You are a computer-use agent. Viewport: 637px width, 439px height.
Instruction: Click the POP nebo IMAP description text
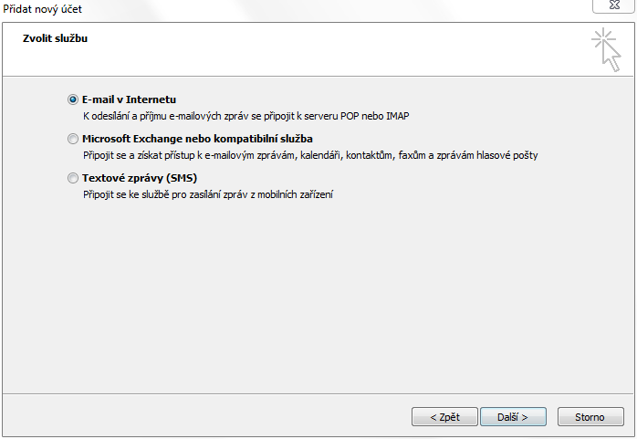246,116
